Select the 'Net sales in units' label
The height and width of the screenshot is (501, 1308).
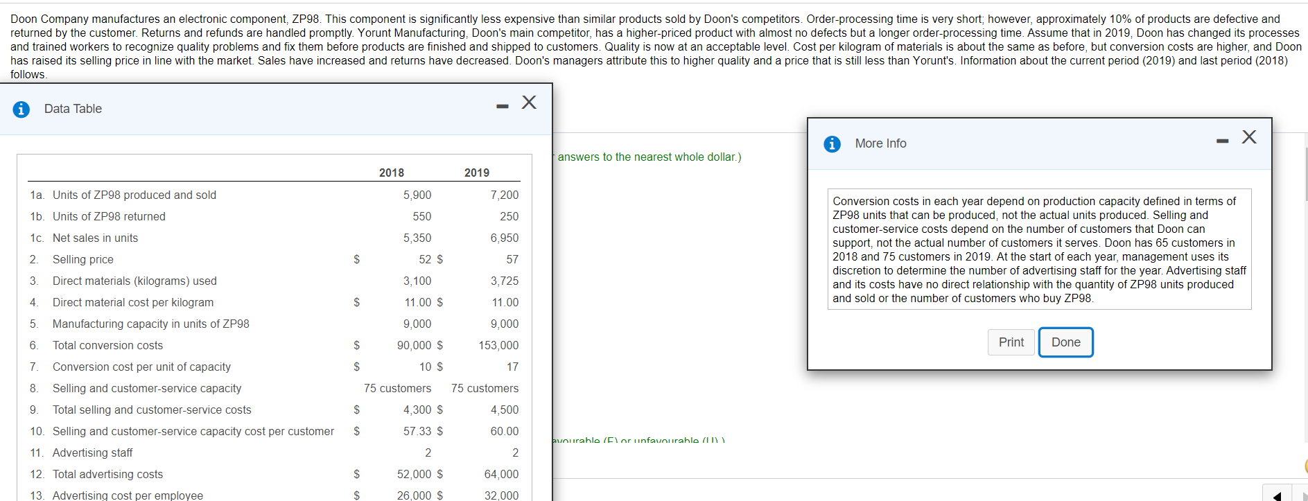pos(95,238)
